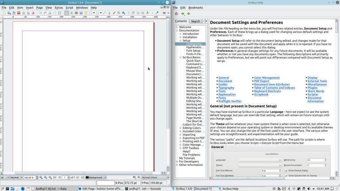Screen dimensions: 340x191
Task: Select the Eye Dropper tool
Action: 157,13
